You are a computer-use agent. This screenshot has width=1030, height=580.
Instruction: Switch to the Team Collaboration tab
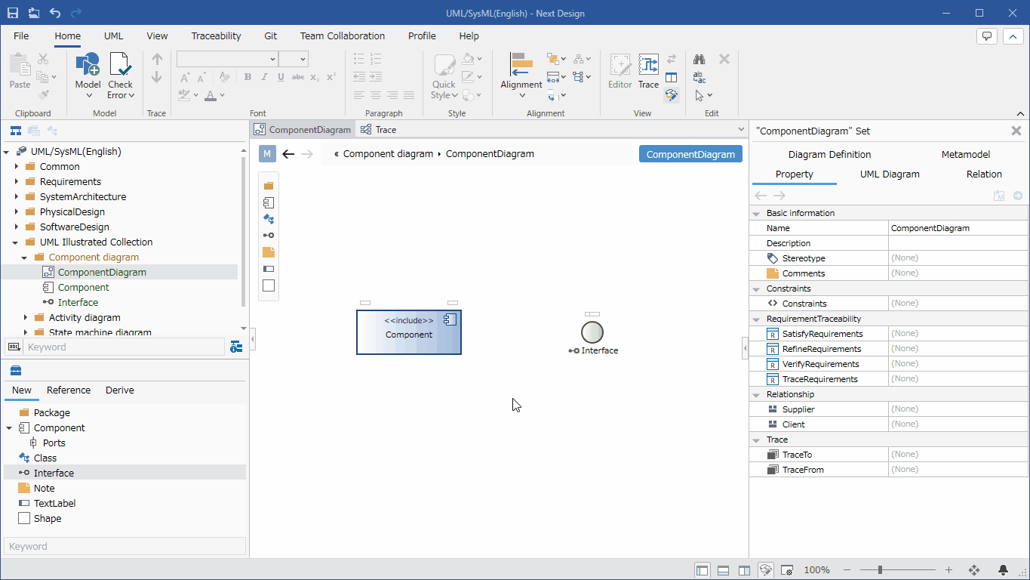click(343, 35)
